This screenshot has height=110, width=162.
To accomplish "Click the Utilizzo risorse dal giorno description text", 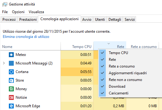I will 57,31.
